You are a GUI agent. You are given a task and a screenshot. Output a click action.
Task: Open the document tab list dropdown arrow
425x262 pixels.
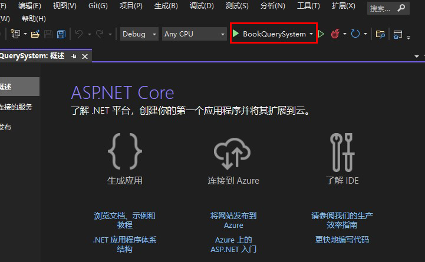click(x=417, y=57)
